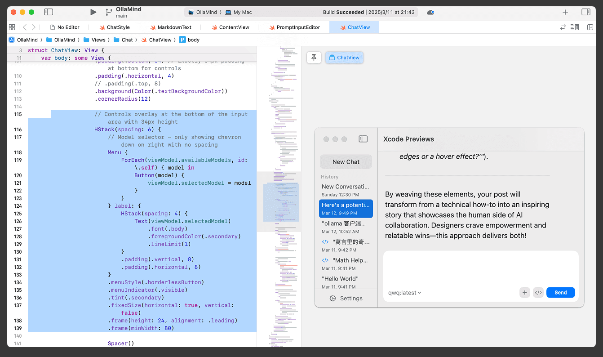Click the Settings gear icon
Screen dimensions: 603x357
(333, 298)
